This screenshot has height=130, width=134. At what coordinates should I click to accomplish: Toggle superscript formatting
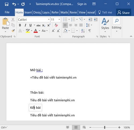click(49, 25)
